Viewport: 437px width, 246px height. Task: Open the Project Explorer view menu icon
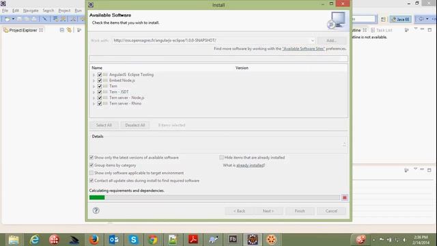point(79,30)
